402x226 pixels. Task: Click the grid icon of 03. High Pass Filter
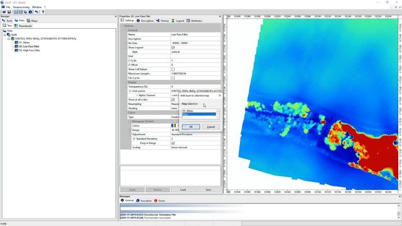tap(16, 50)
